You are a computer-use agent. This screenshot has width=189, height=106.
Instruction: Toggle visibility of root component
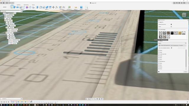tap(4, 13)
